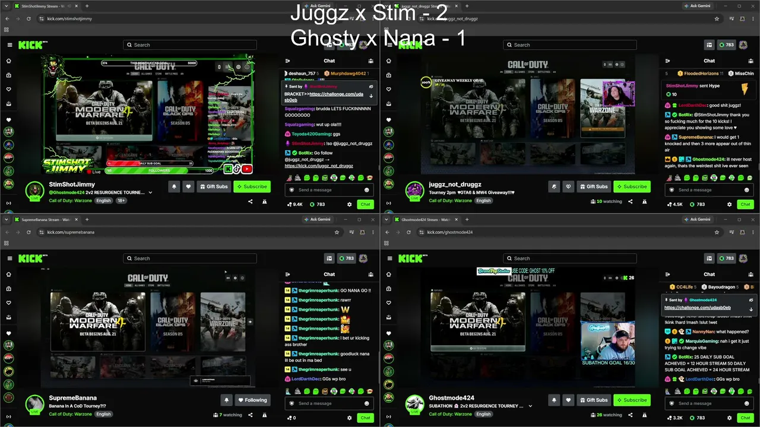Share the SupremeBanana stream
Screen dimensions: 760x427
point(250,415)
